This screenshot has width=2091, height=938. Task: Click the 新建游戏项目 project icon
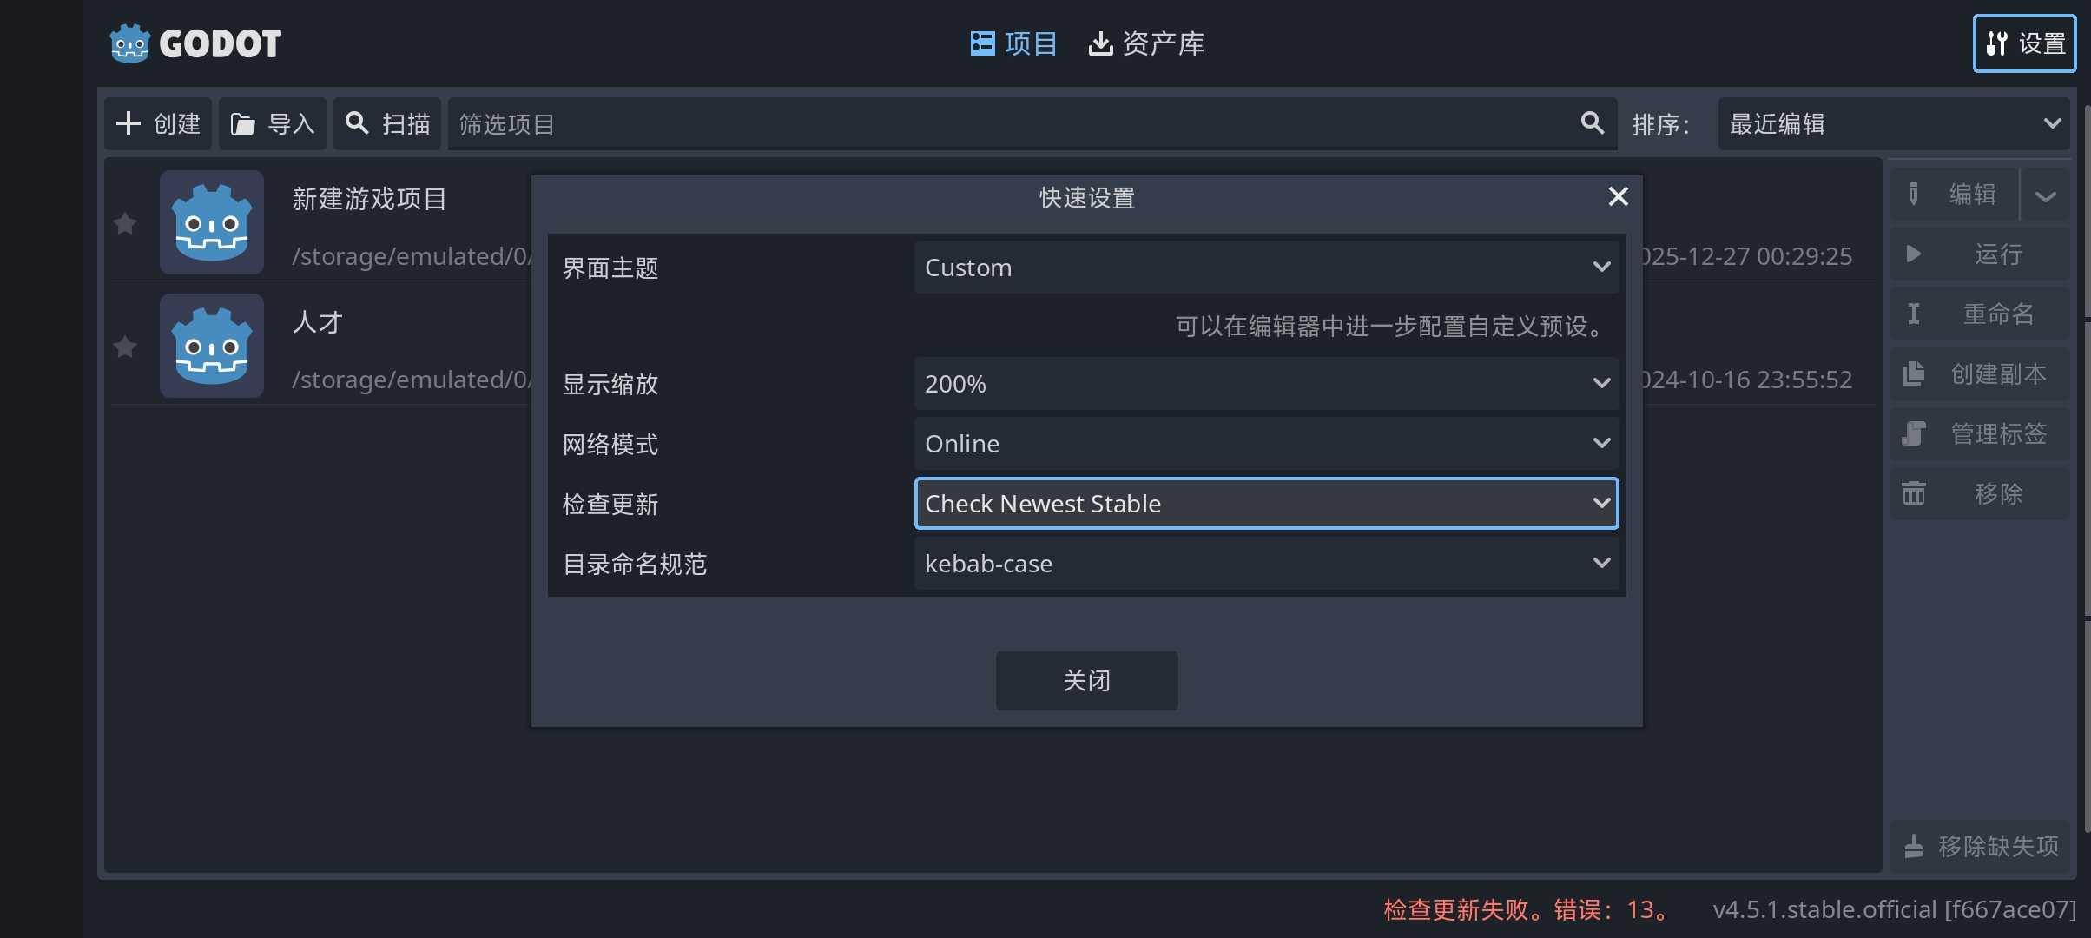click(x=212, y=222)
